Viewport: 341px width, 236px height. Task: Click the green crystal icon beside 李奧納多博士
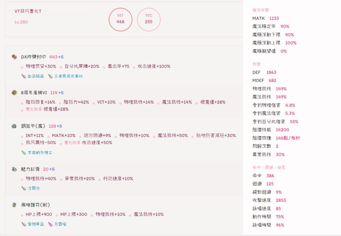pyautogui.click(x=24, y=153)
